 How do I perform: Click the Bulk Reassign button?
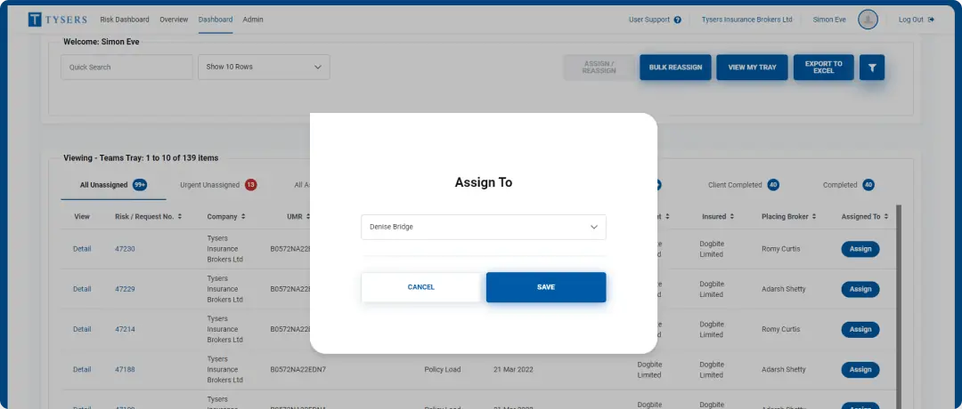coord(675,68)
